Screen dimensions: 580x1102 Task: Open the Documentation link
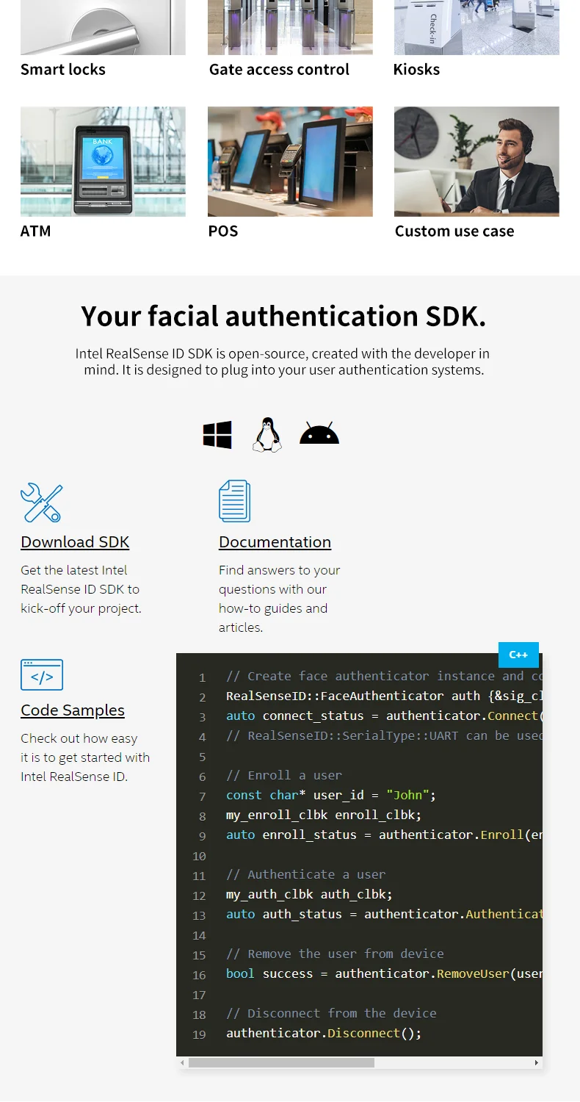click(x=275, y=542)
